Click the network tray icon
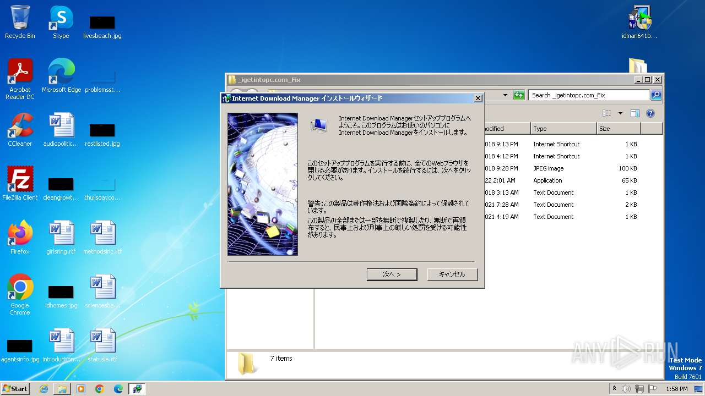705x396 pixels. [x=639, y=389]
